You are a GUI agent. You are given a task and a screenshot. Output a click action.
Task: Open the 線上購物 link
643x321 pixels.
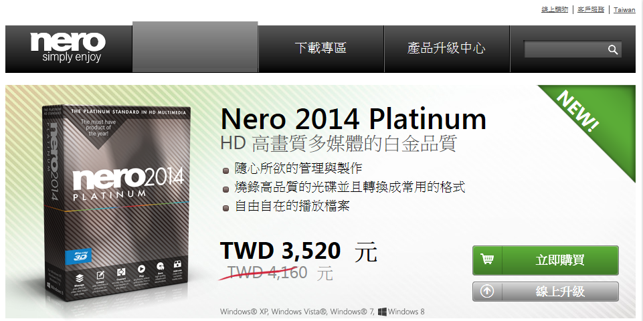(x=555, y=9)
